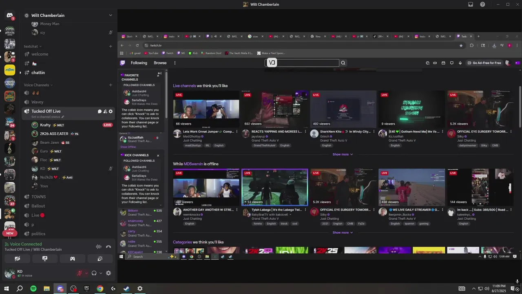The height and width of the screenshot is (294, 522).
Task: Edit Tucked Off Live channel settings gear
Action: [111, 111]
